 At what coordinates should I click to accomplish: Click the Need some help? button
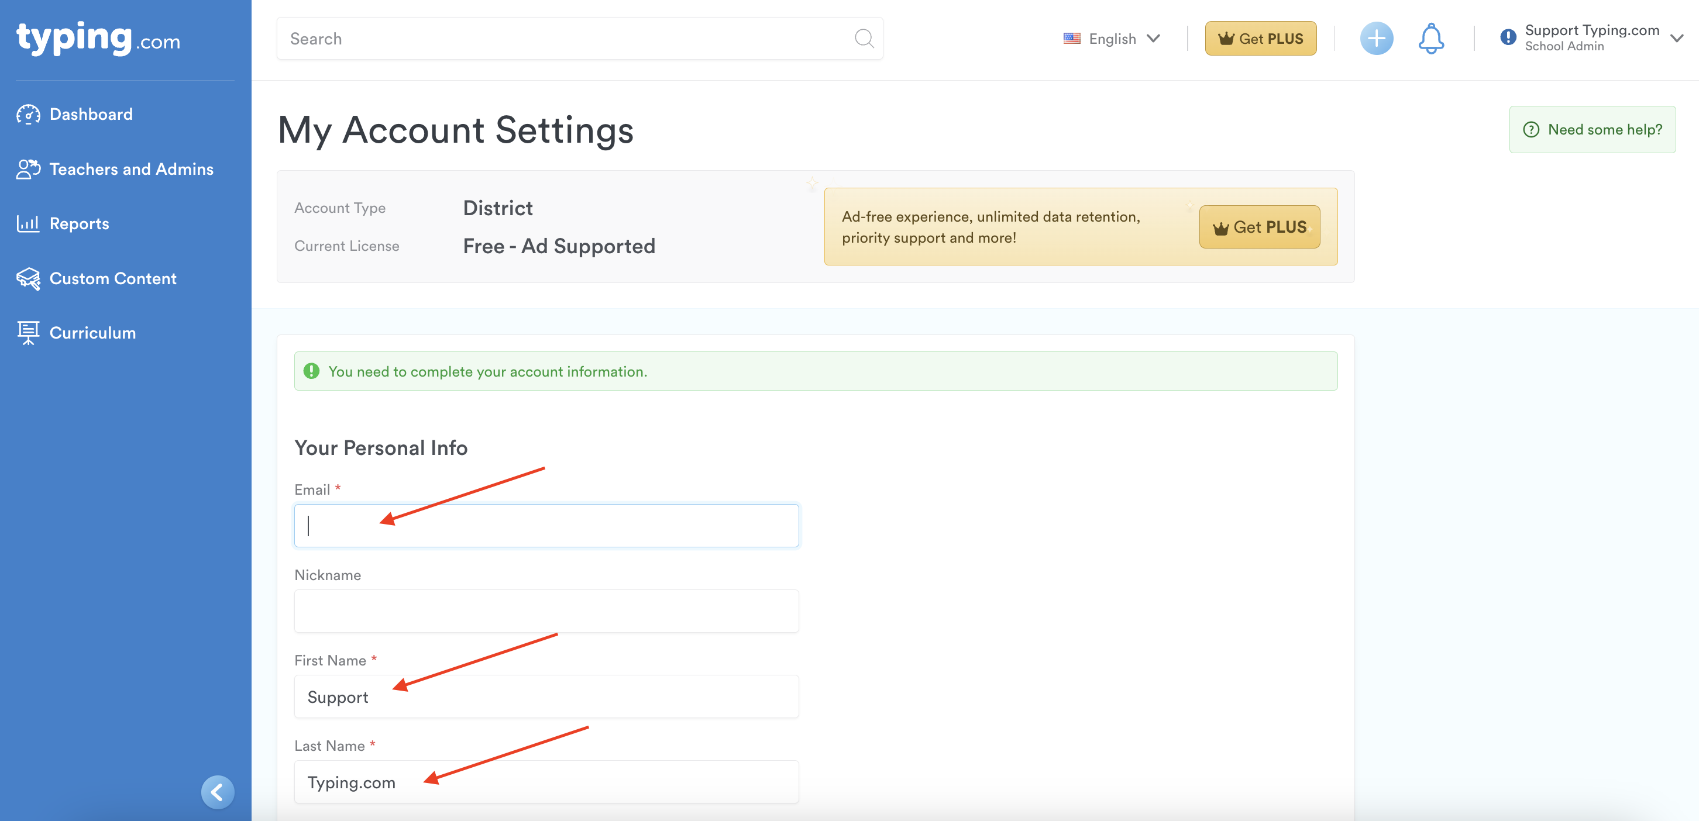pos(1592,129)
